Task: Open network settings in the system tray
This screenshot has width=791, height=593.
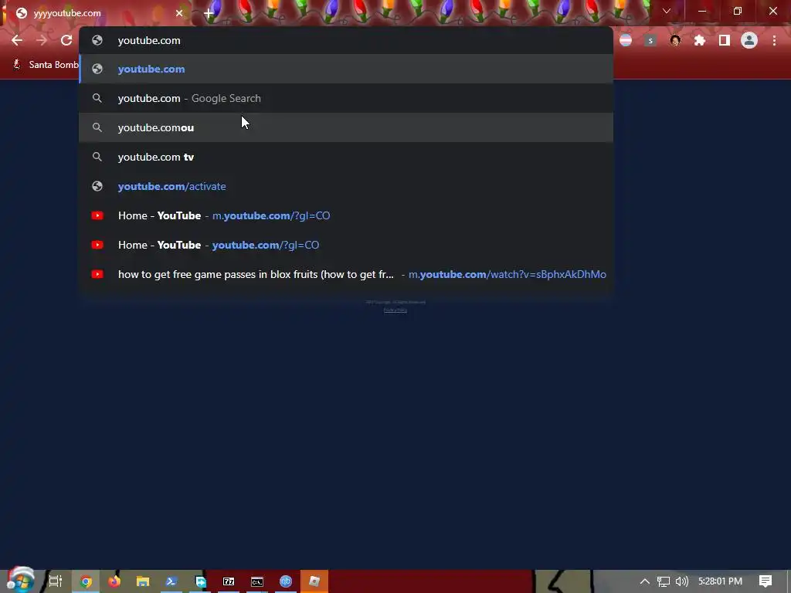Action: tap(664, 581)
